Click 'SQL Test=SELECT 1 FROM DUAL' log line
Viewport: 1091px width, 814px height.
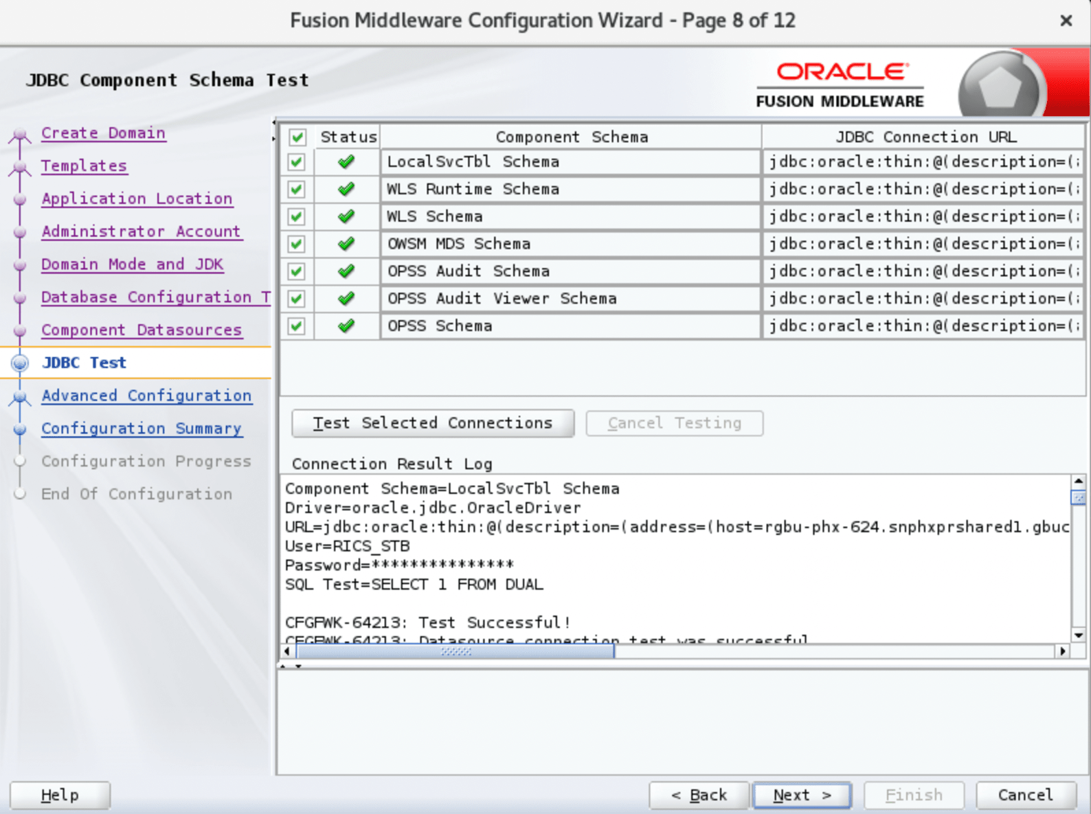pos(414,585)
